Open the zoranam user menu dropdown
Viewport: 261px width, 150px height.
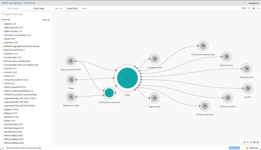click(253, 3)
